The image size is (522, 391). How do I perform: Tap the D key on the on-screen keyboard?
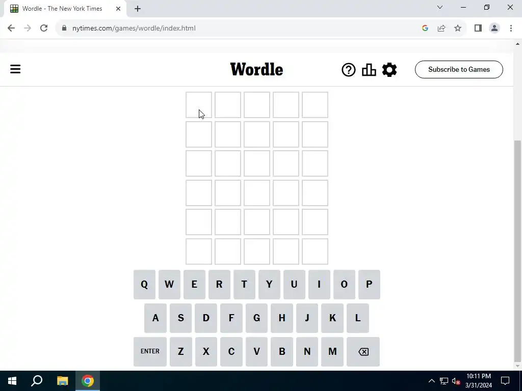tap(206, 318)
